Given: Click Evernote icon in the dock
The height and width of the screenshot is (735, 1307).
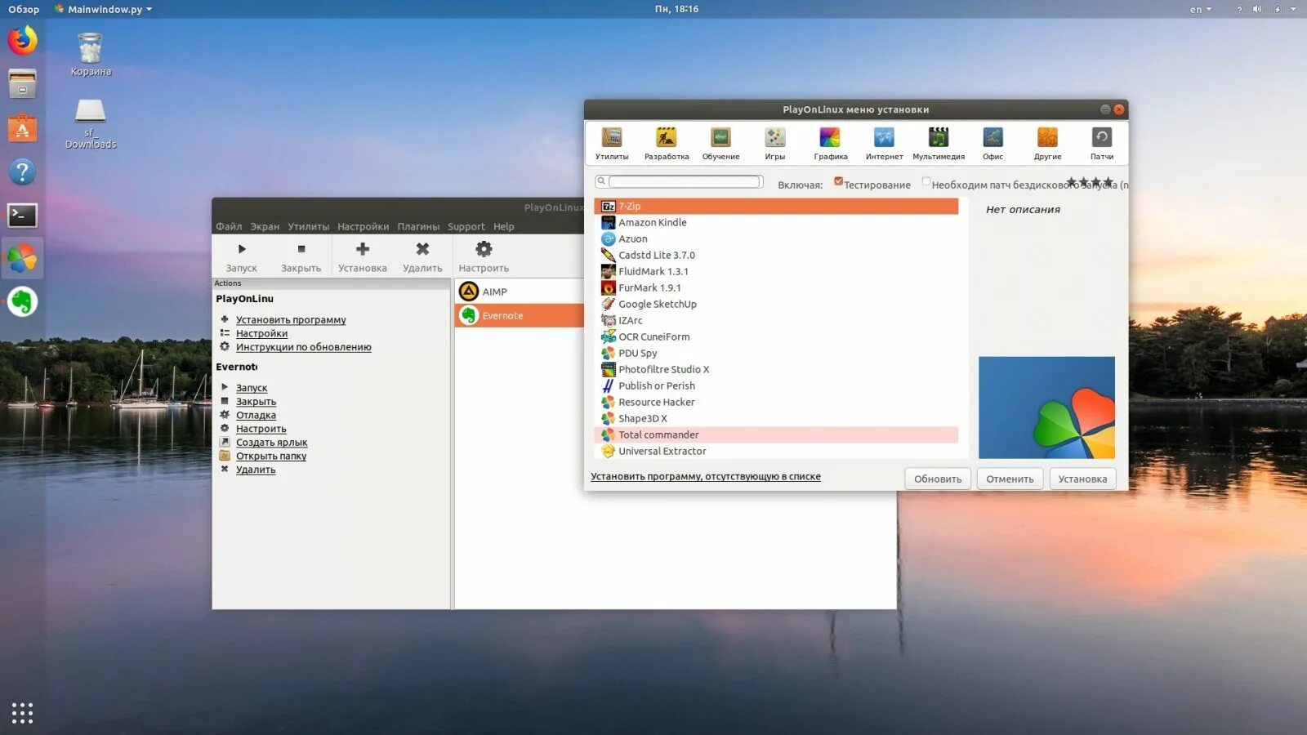Looking at the screenshot, I should [x=22, y=302].
